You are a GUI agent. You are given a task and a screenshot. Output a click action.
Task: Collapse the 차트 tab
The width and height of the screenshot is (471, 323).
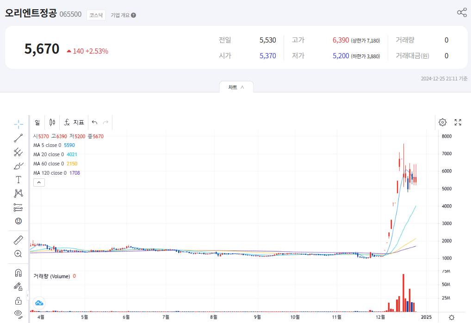pyautogui.click(x=236, y=87)
